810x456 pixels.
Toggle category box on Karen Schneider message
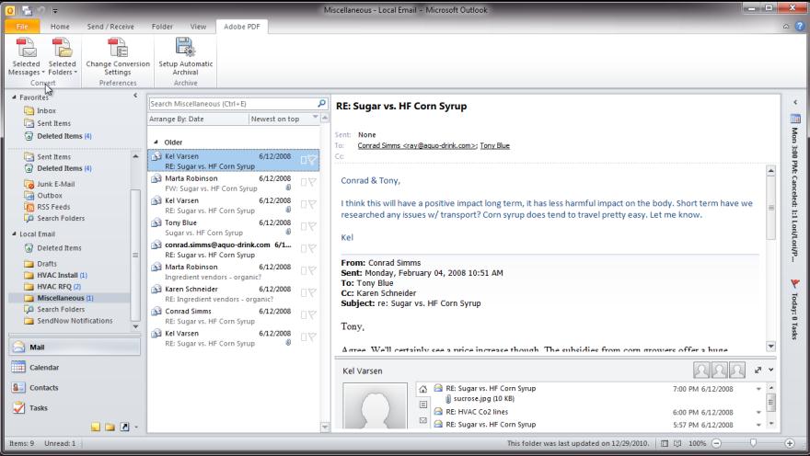(x=304, y=293)
